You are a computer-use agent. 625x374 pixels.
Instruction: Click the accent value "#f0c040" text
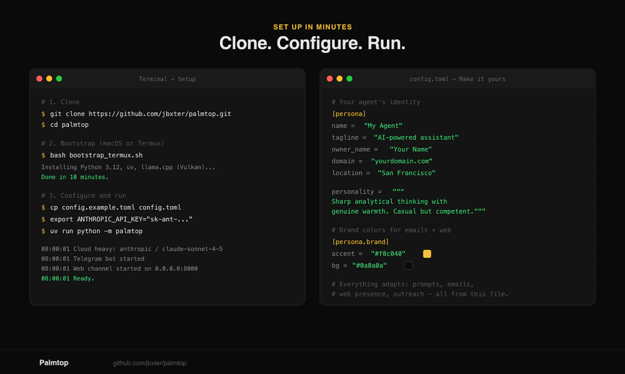click(388, 254)
